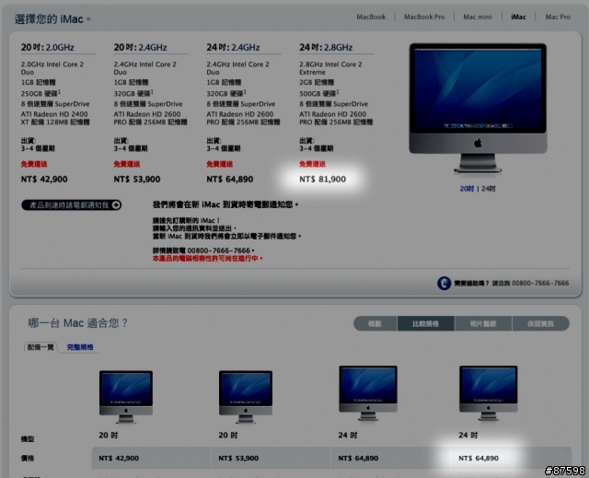The width and height of the screenshot is (589, 478).
Task: Switch product image to 20吋 view
Action: tap(467, 189)
